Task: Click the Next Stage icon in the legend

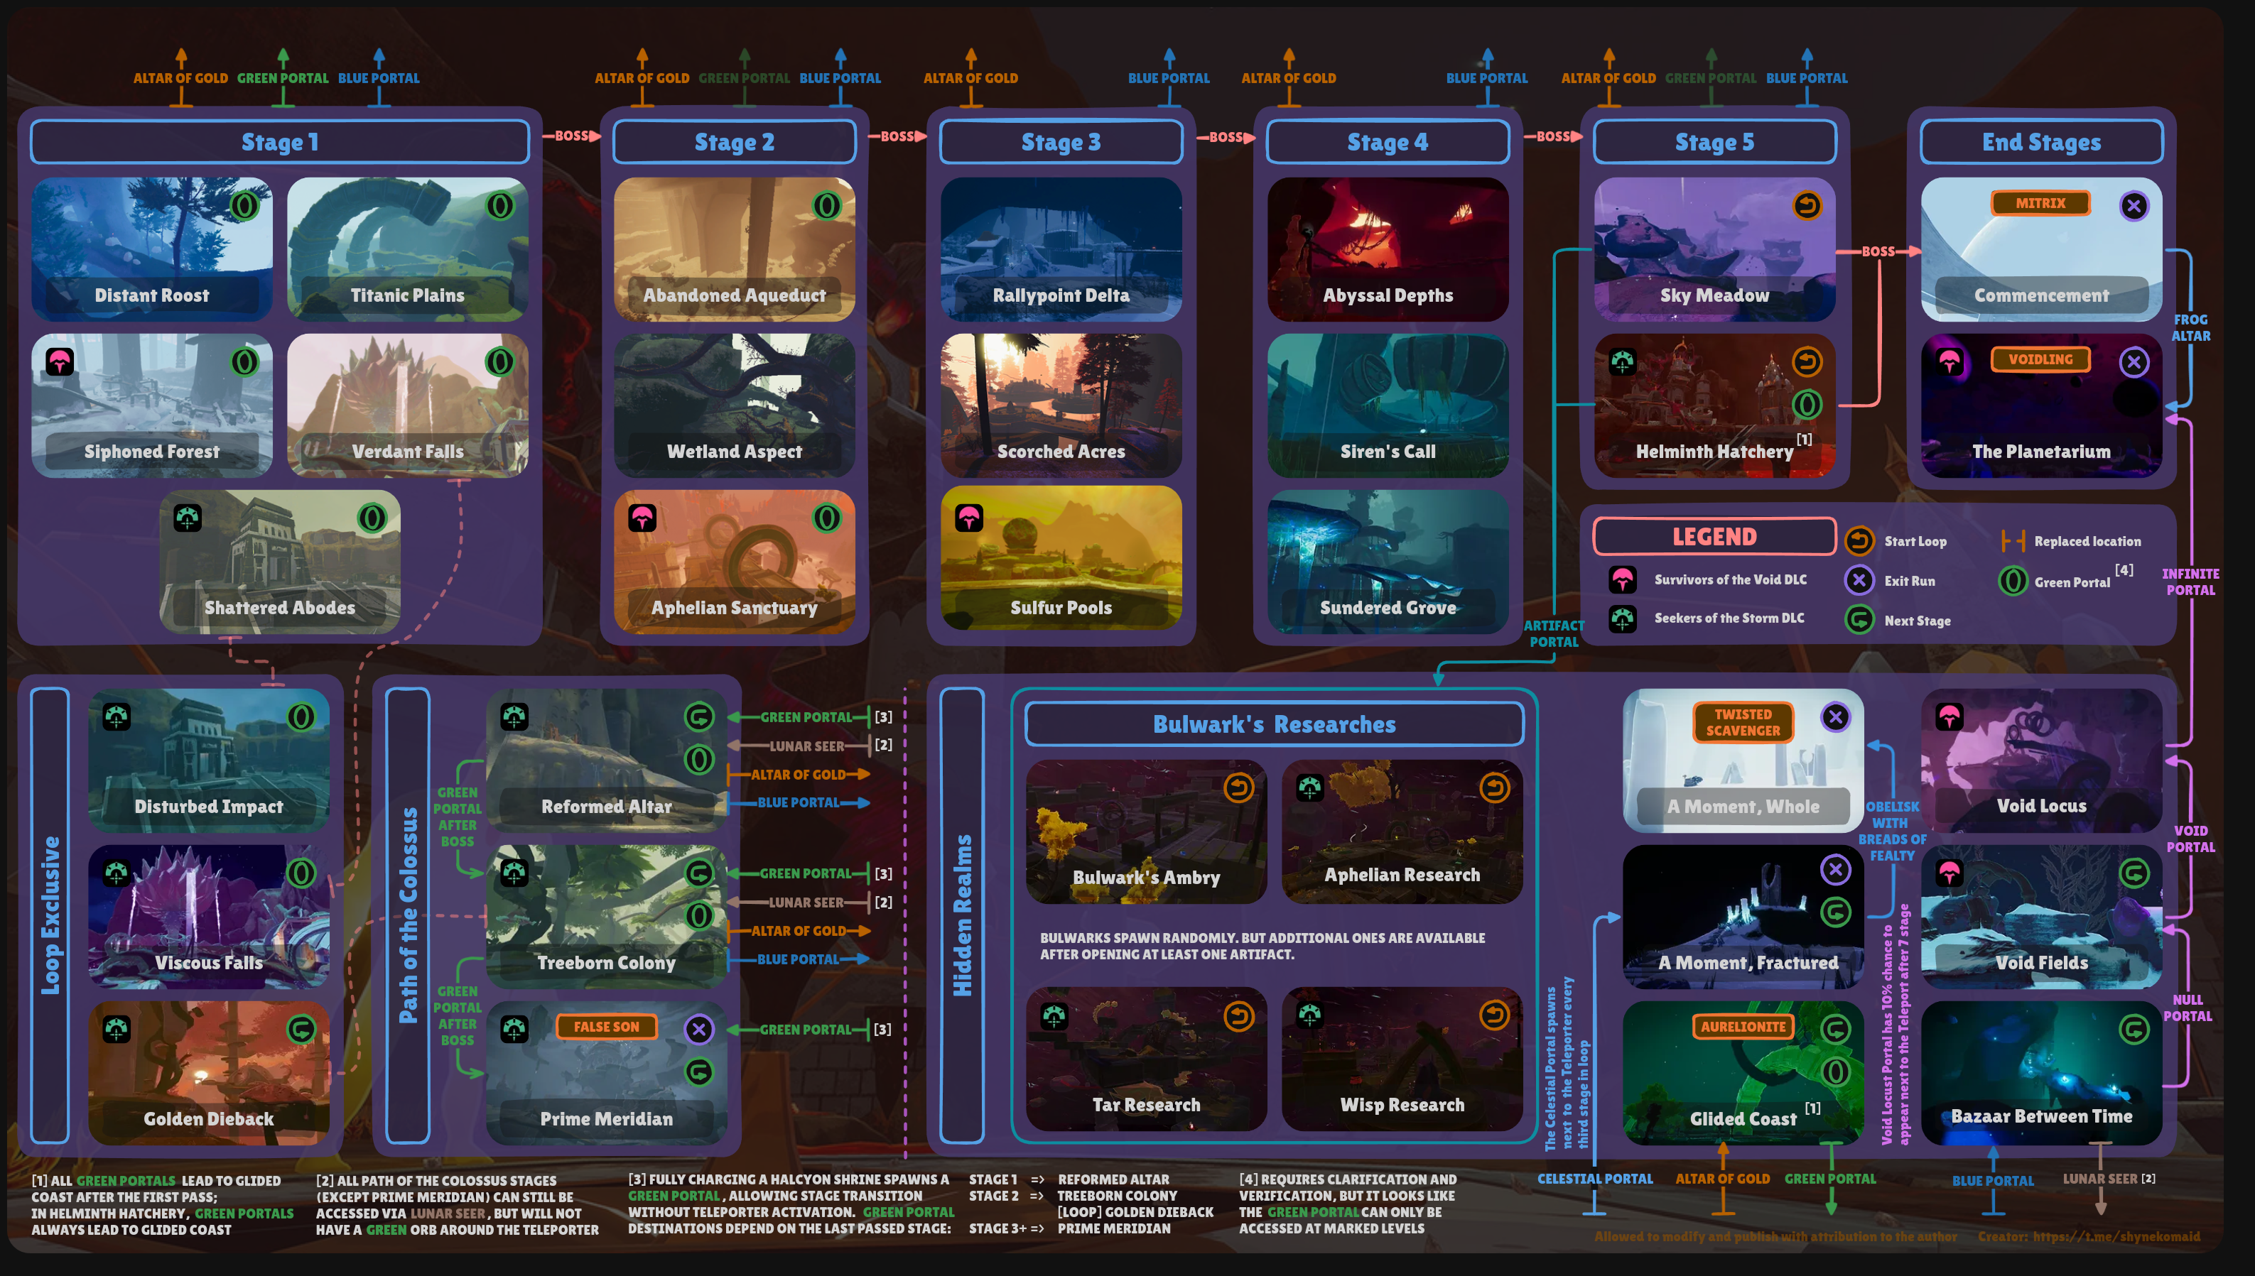Action: (1859, 620)
